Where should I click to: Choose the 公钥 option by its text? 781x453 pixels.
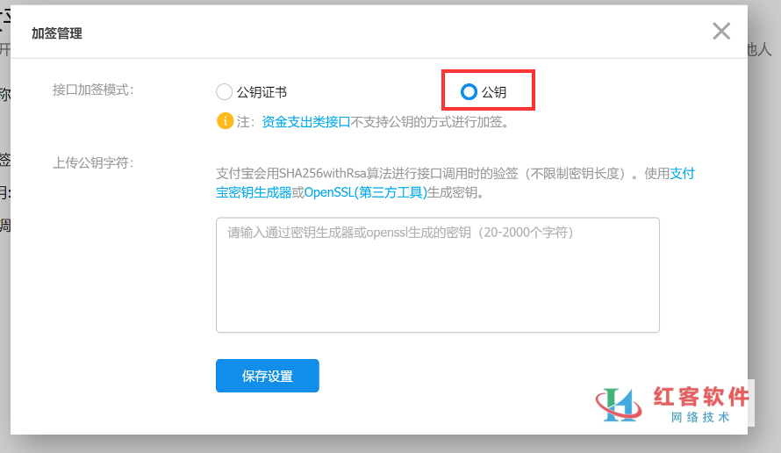click(x=494, y=92)
